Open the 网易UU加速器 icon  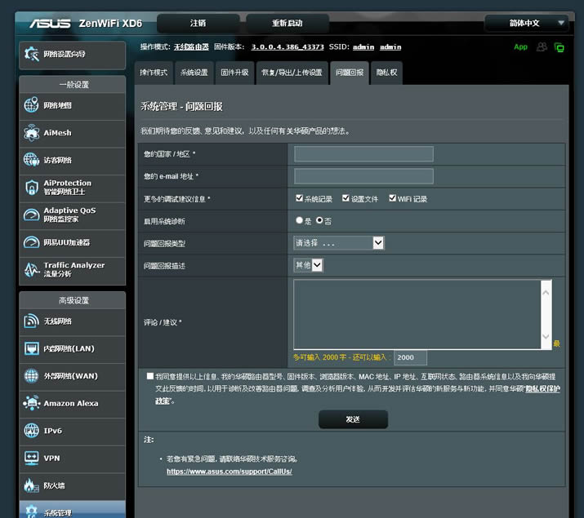(31, 242)
